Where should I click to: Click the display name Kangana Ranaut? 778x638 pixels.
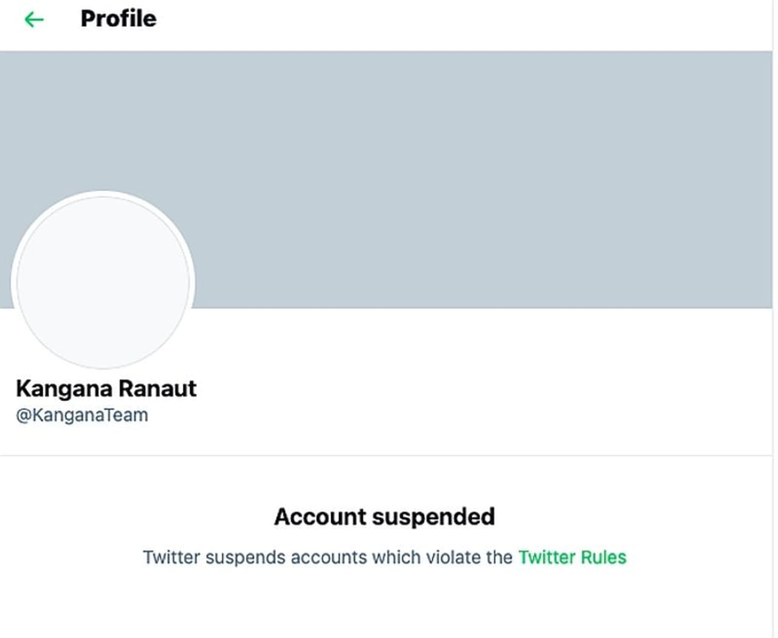point(106,388)
